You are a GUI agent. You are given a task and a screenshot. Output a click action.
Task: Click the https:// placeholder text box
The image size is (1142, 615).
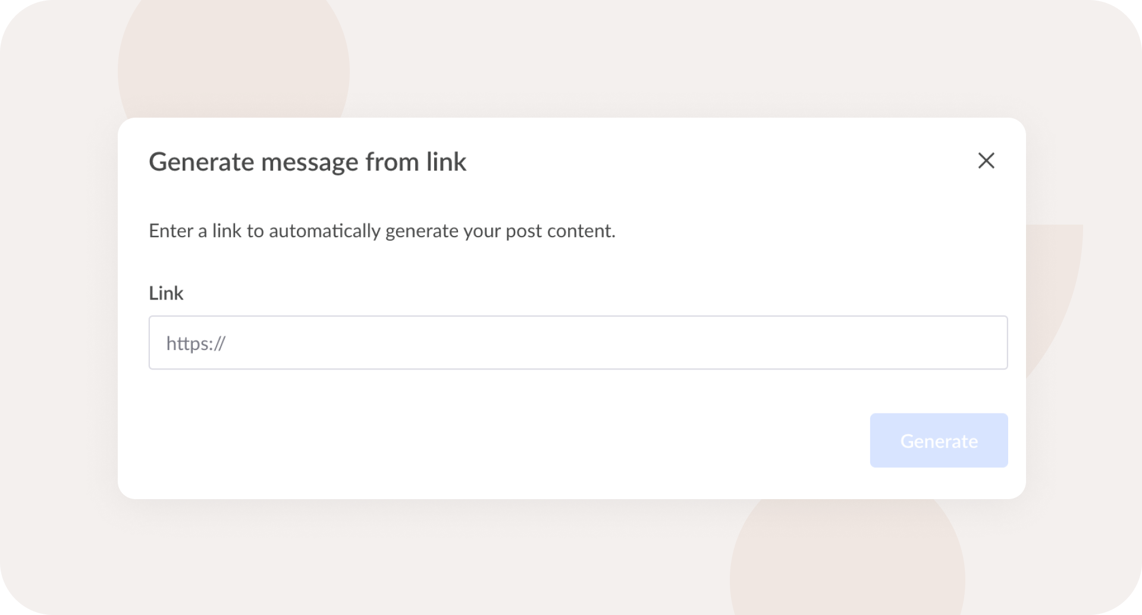point(578,343)
